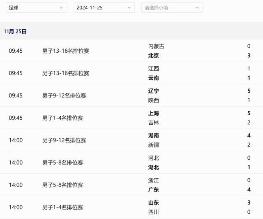This screenshot has width=263, height=219.
Task: Open the 2024-11-25 date dropdown
Action: click(x=104, y=7)
